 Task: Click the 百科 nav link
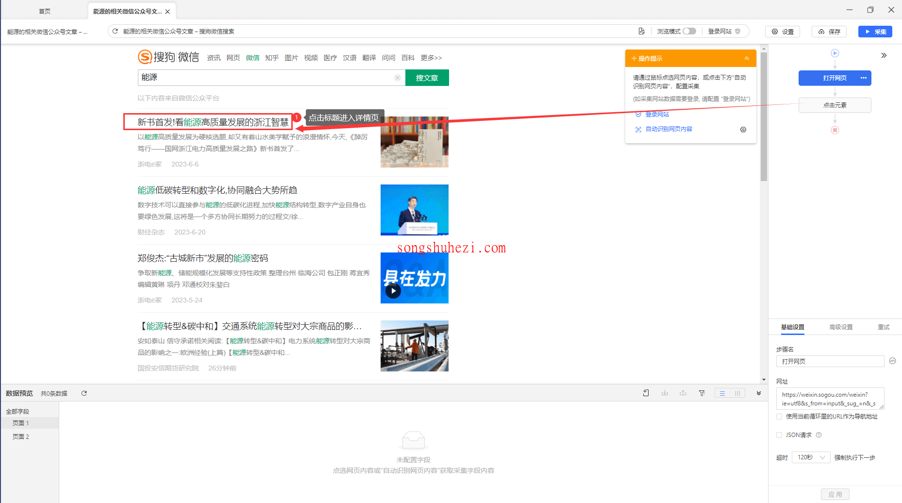[x=408, y=58]
